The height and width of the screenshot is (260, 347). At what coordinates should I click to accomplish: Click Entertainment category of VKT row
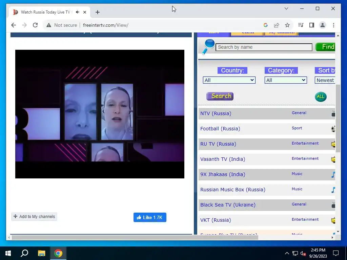pos(305,219)
